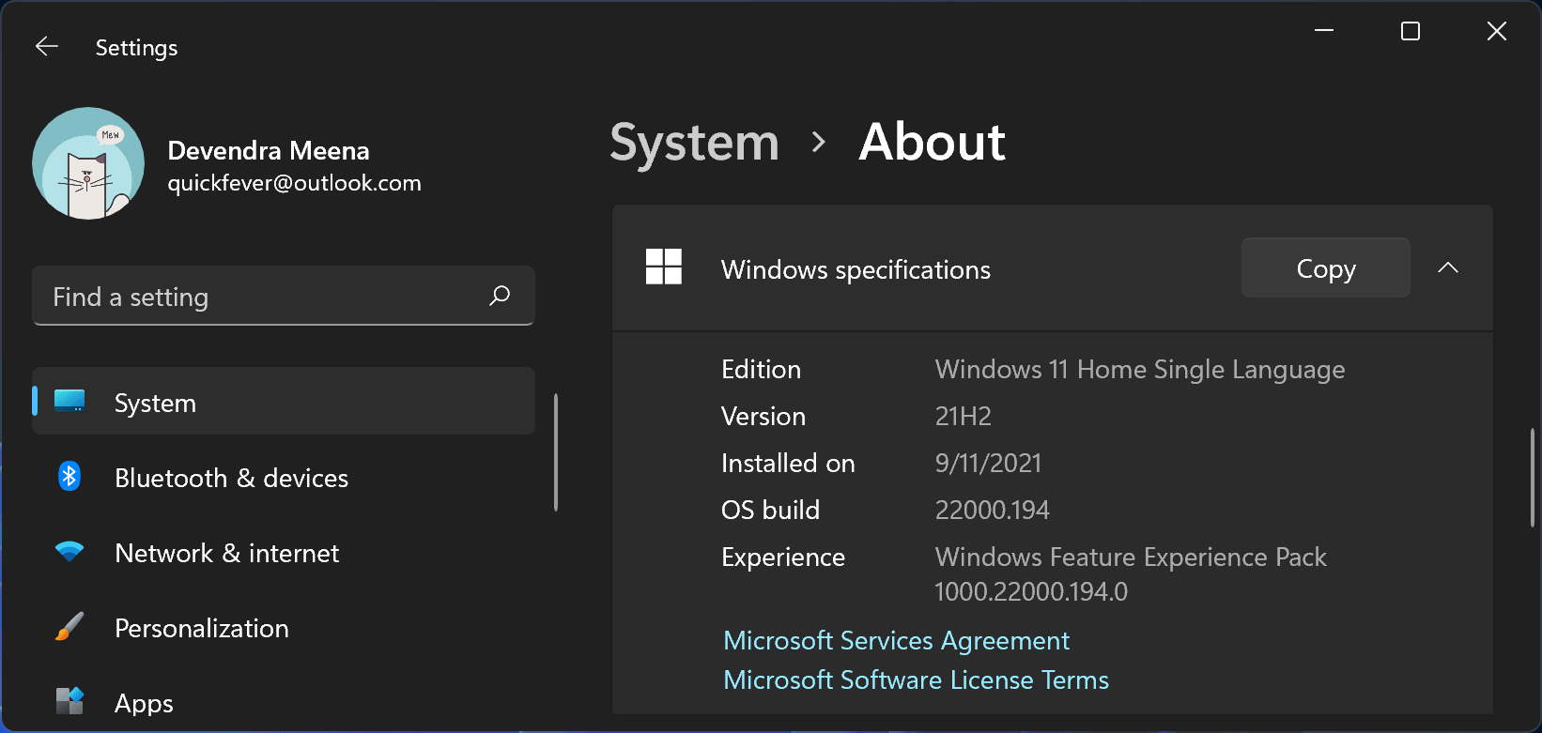This screenshot has width=1542, height=733.
Task: Select the OS build value 22000.194
Action: 993,511
